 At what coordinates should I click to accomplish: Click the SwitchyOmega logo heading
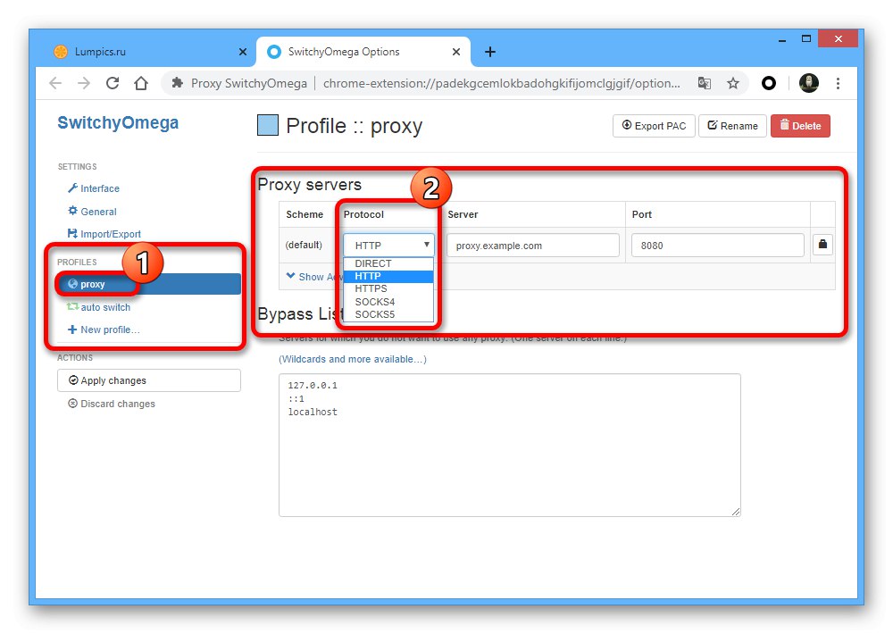(x=118, y=123)
